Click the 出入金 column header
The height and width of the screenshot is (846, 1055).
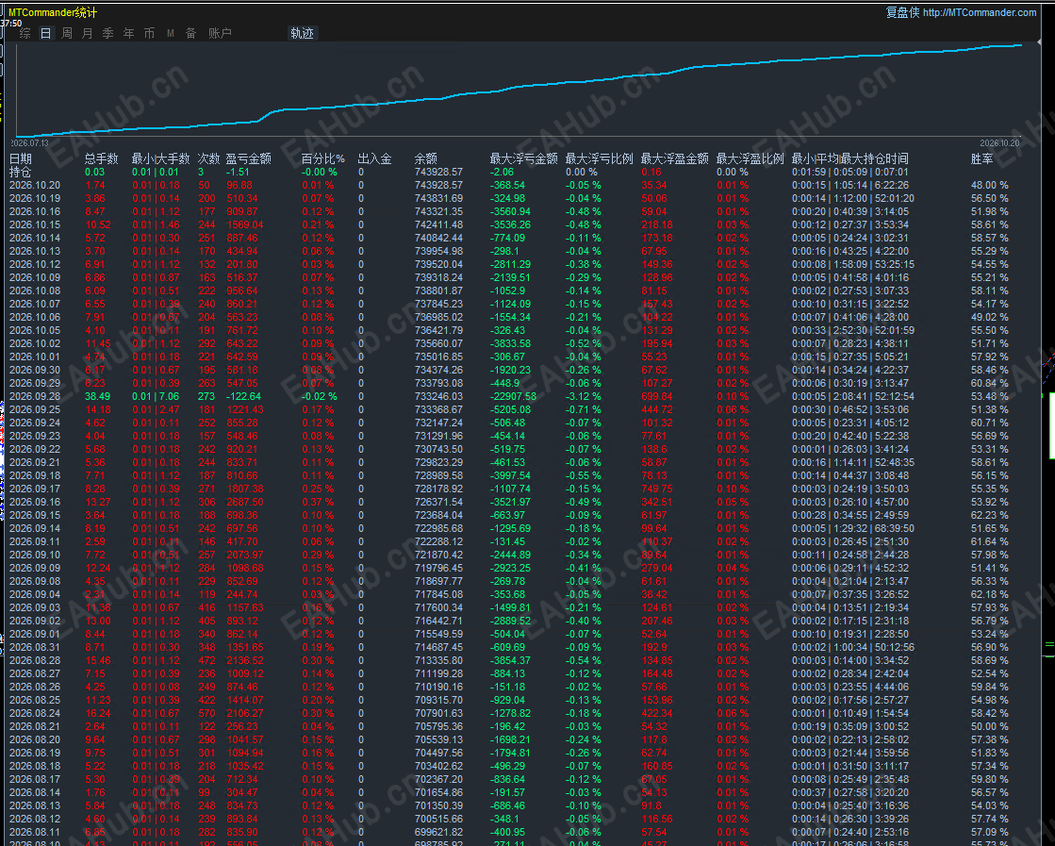click(x=375, y=158)
